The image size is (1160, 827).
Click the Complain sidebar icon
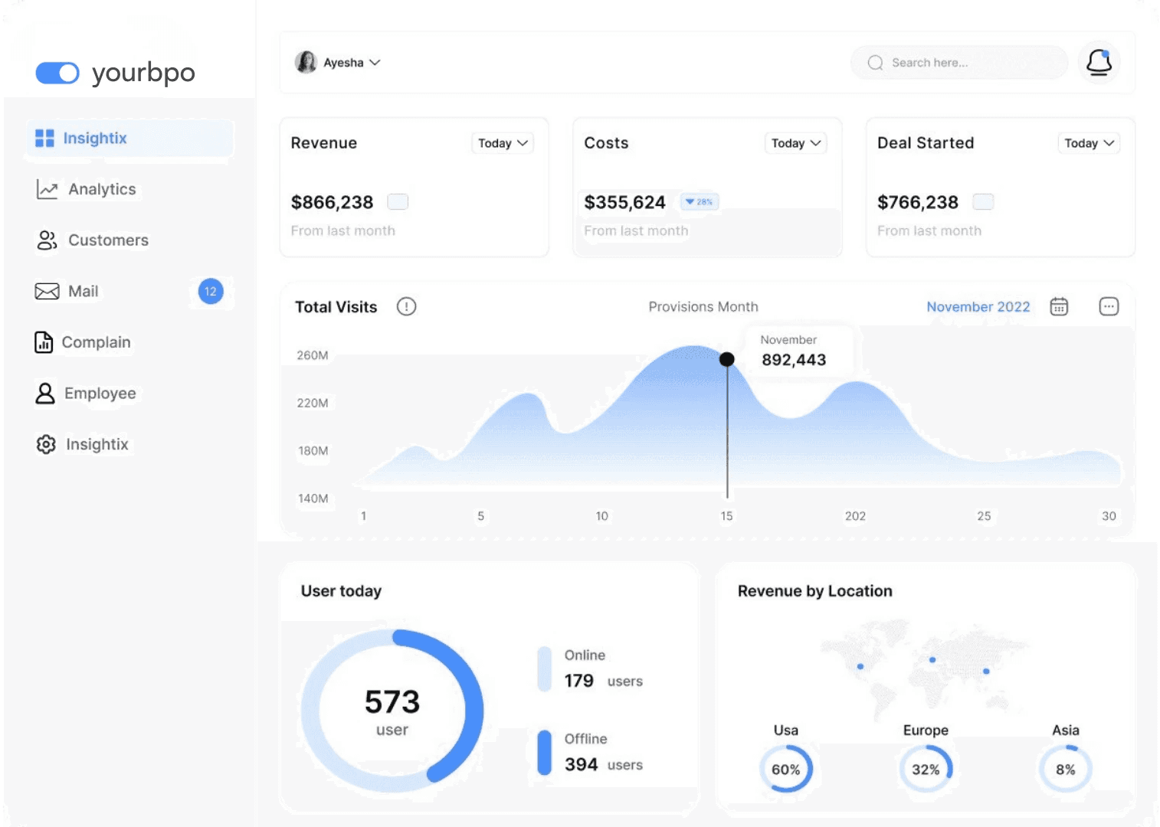click(x=44, y=342)
